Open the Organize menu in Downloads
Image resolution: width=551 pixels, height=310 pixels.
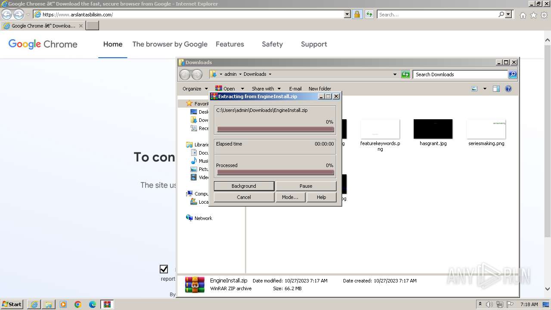point(195,89)
